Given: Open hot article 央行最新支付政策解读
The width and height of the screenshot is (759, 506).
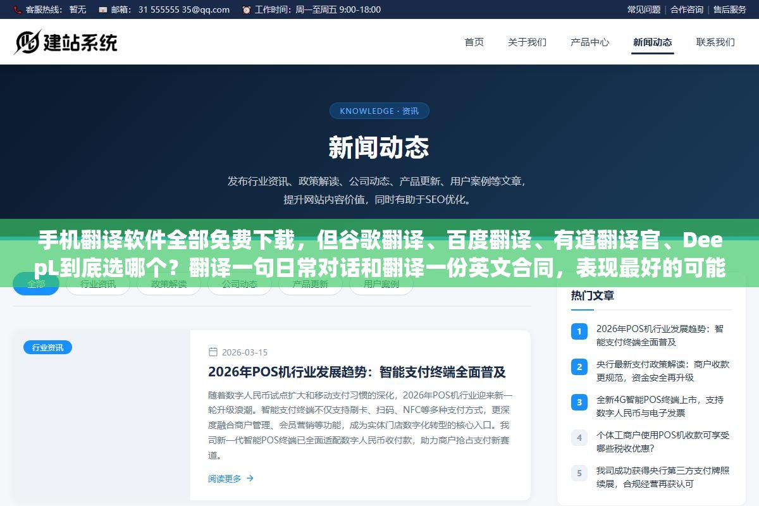Looking at the screenshot, I should point(662,371).
